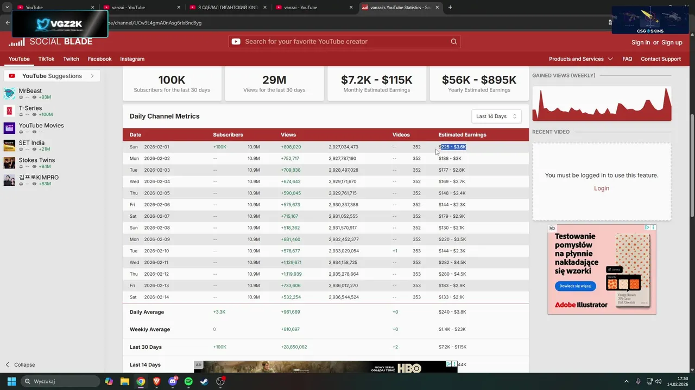Open Contact Support

[661, 58]
